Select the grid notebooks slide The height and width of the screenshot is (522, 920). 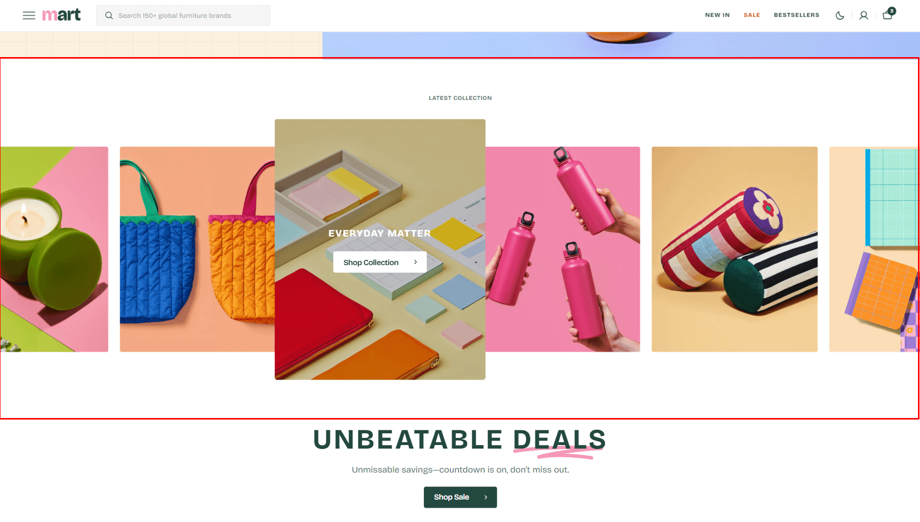(x=874, y=249)
